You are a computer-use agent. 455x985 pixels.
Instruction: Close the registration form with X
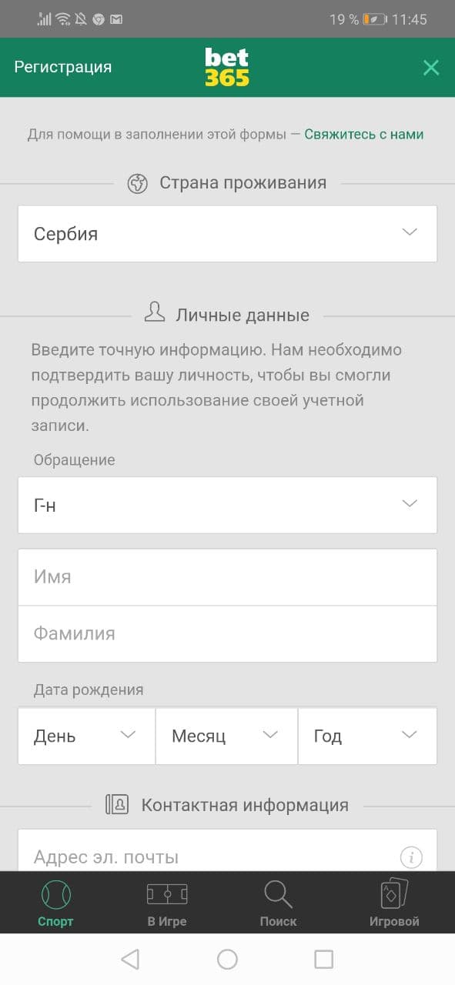pyautogui.click(x=431, y=67)
